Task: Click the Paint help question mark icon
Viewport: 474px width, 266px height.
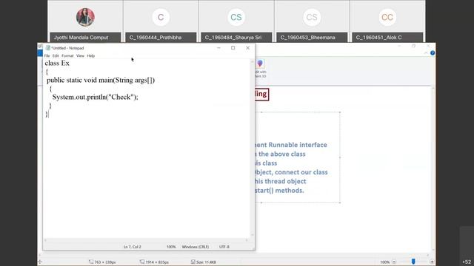Action: (x=433, y=52)
